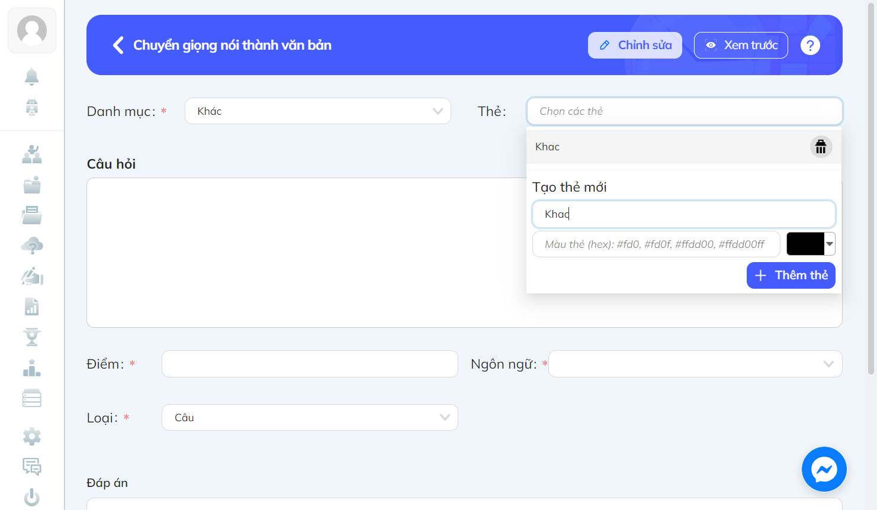The image size is (877, 510).
Task: Click the Xem trước preview button
Action: point(741,45)
